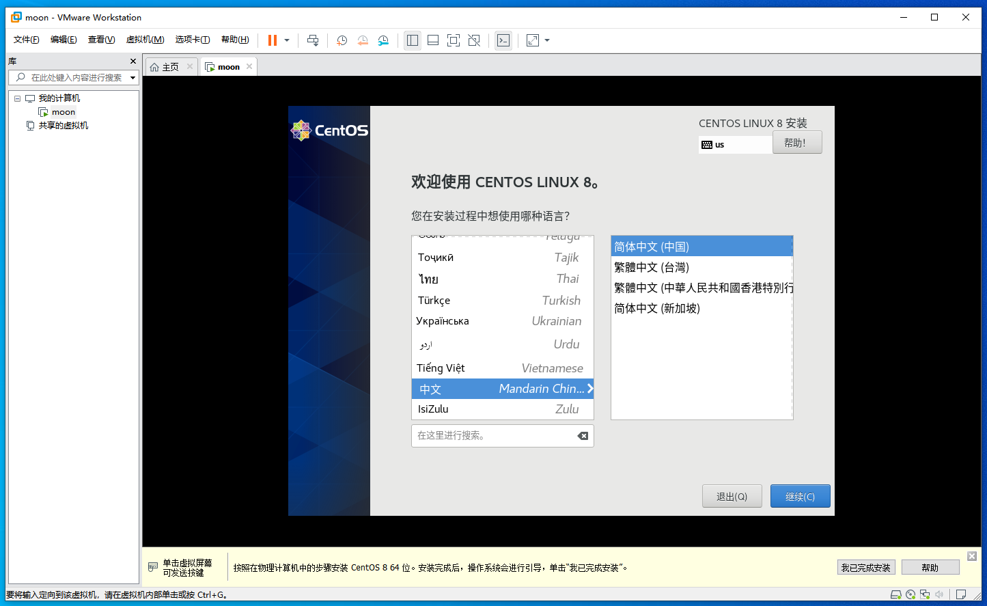Click the 继续(C) continue button
The height and width of the screenshot is (606, 987).
point(801,497)
